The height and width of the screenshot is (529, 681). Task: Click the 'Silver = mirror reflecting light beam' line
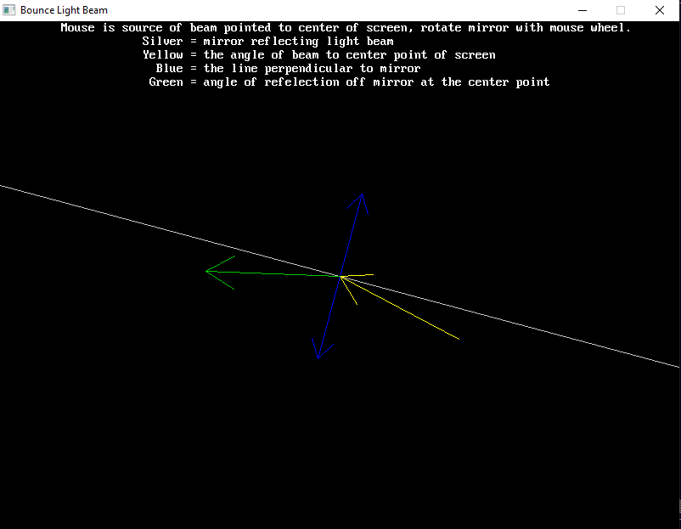coord(268,42)
